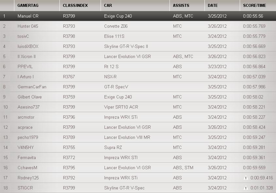This screenshot has width=276, height=193.
Task: Open Hunter 045 gamertag link
Action: 28,26
